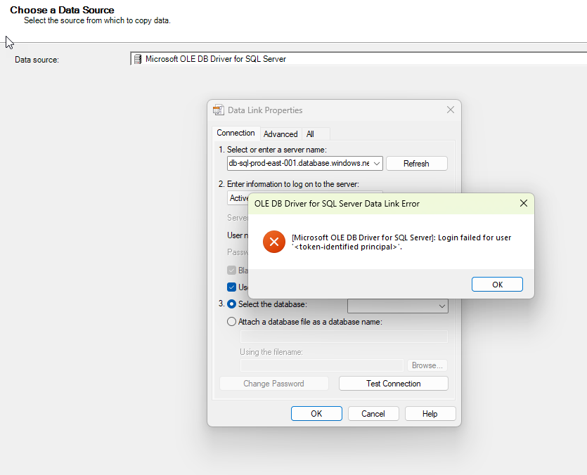Viewport: 587px width, 475px height.
Task: Toggle the checked Use checkbox
Action: 232,287
